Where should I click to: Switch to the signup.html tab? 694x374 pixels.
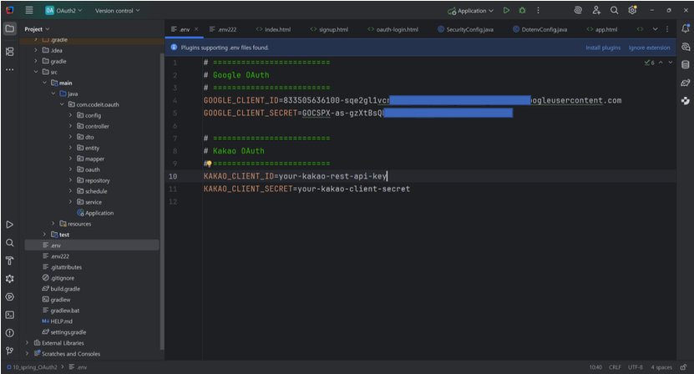click(x=329, y=29)
